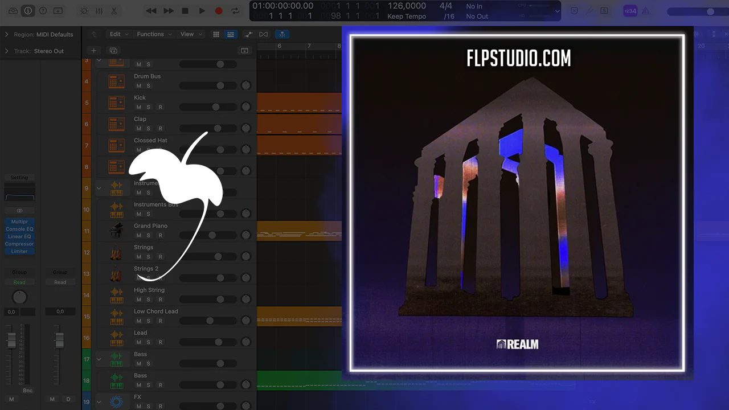Open Smart Controls
This screenshot has height=410, width=729.
coord(84,11)
